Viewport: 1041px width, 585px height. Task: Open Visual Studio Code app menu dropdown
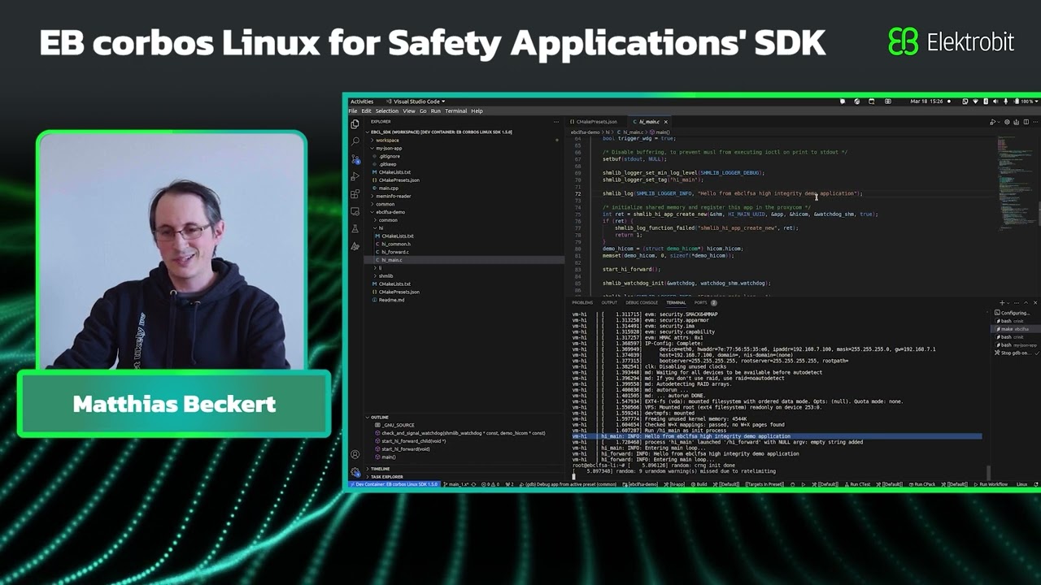[x=416, y=102]
